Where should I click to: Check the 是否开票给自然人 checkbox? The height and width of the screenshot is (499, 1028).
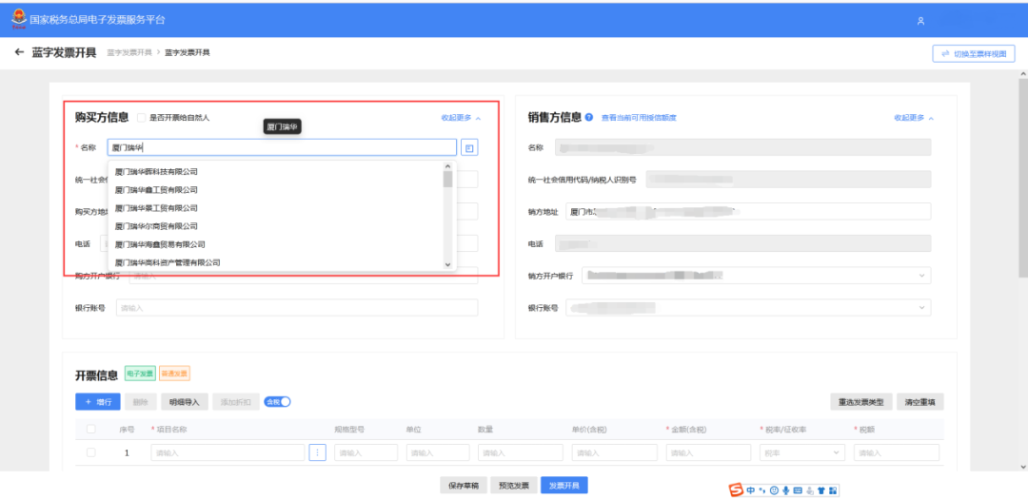[x=142, y=118]
